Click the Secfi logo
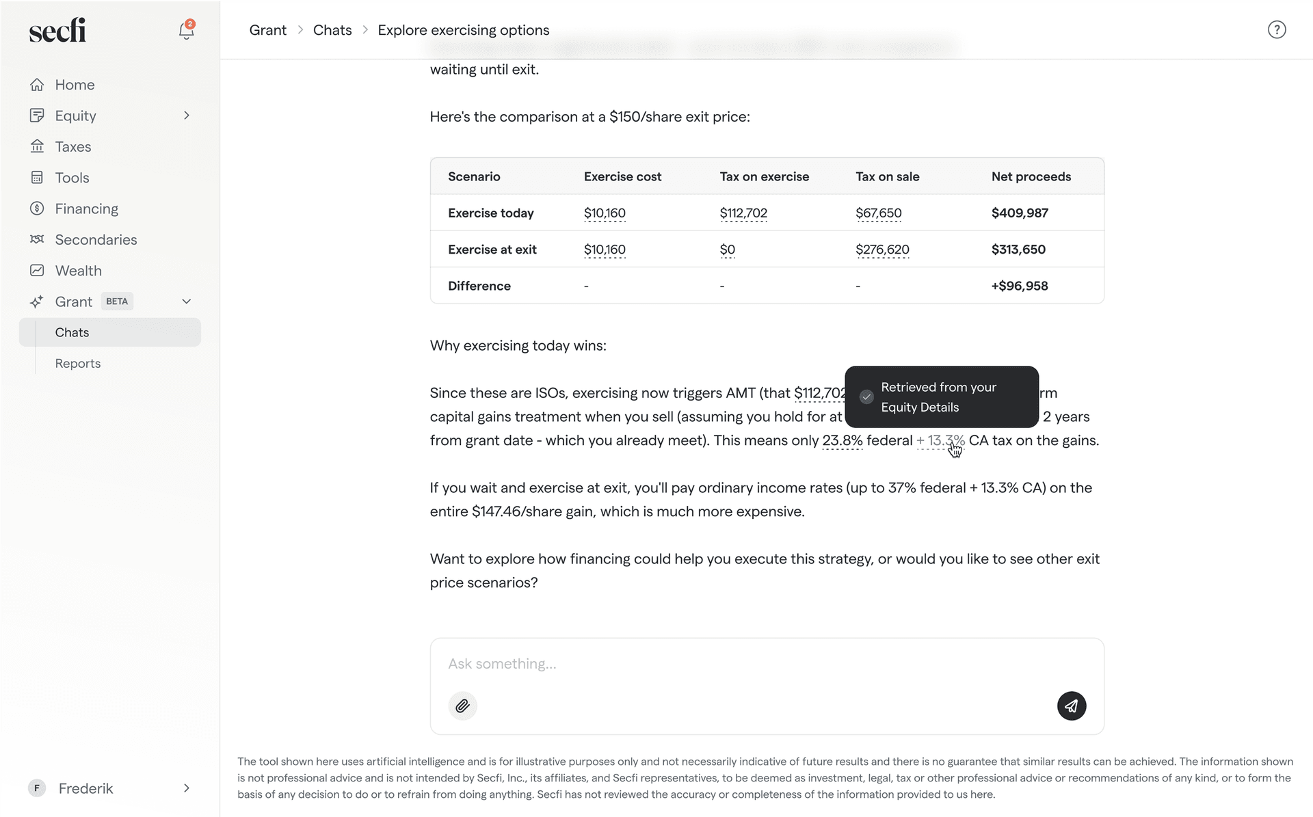 pyautogui.click(x=57, y=30)
